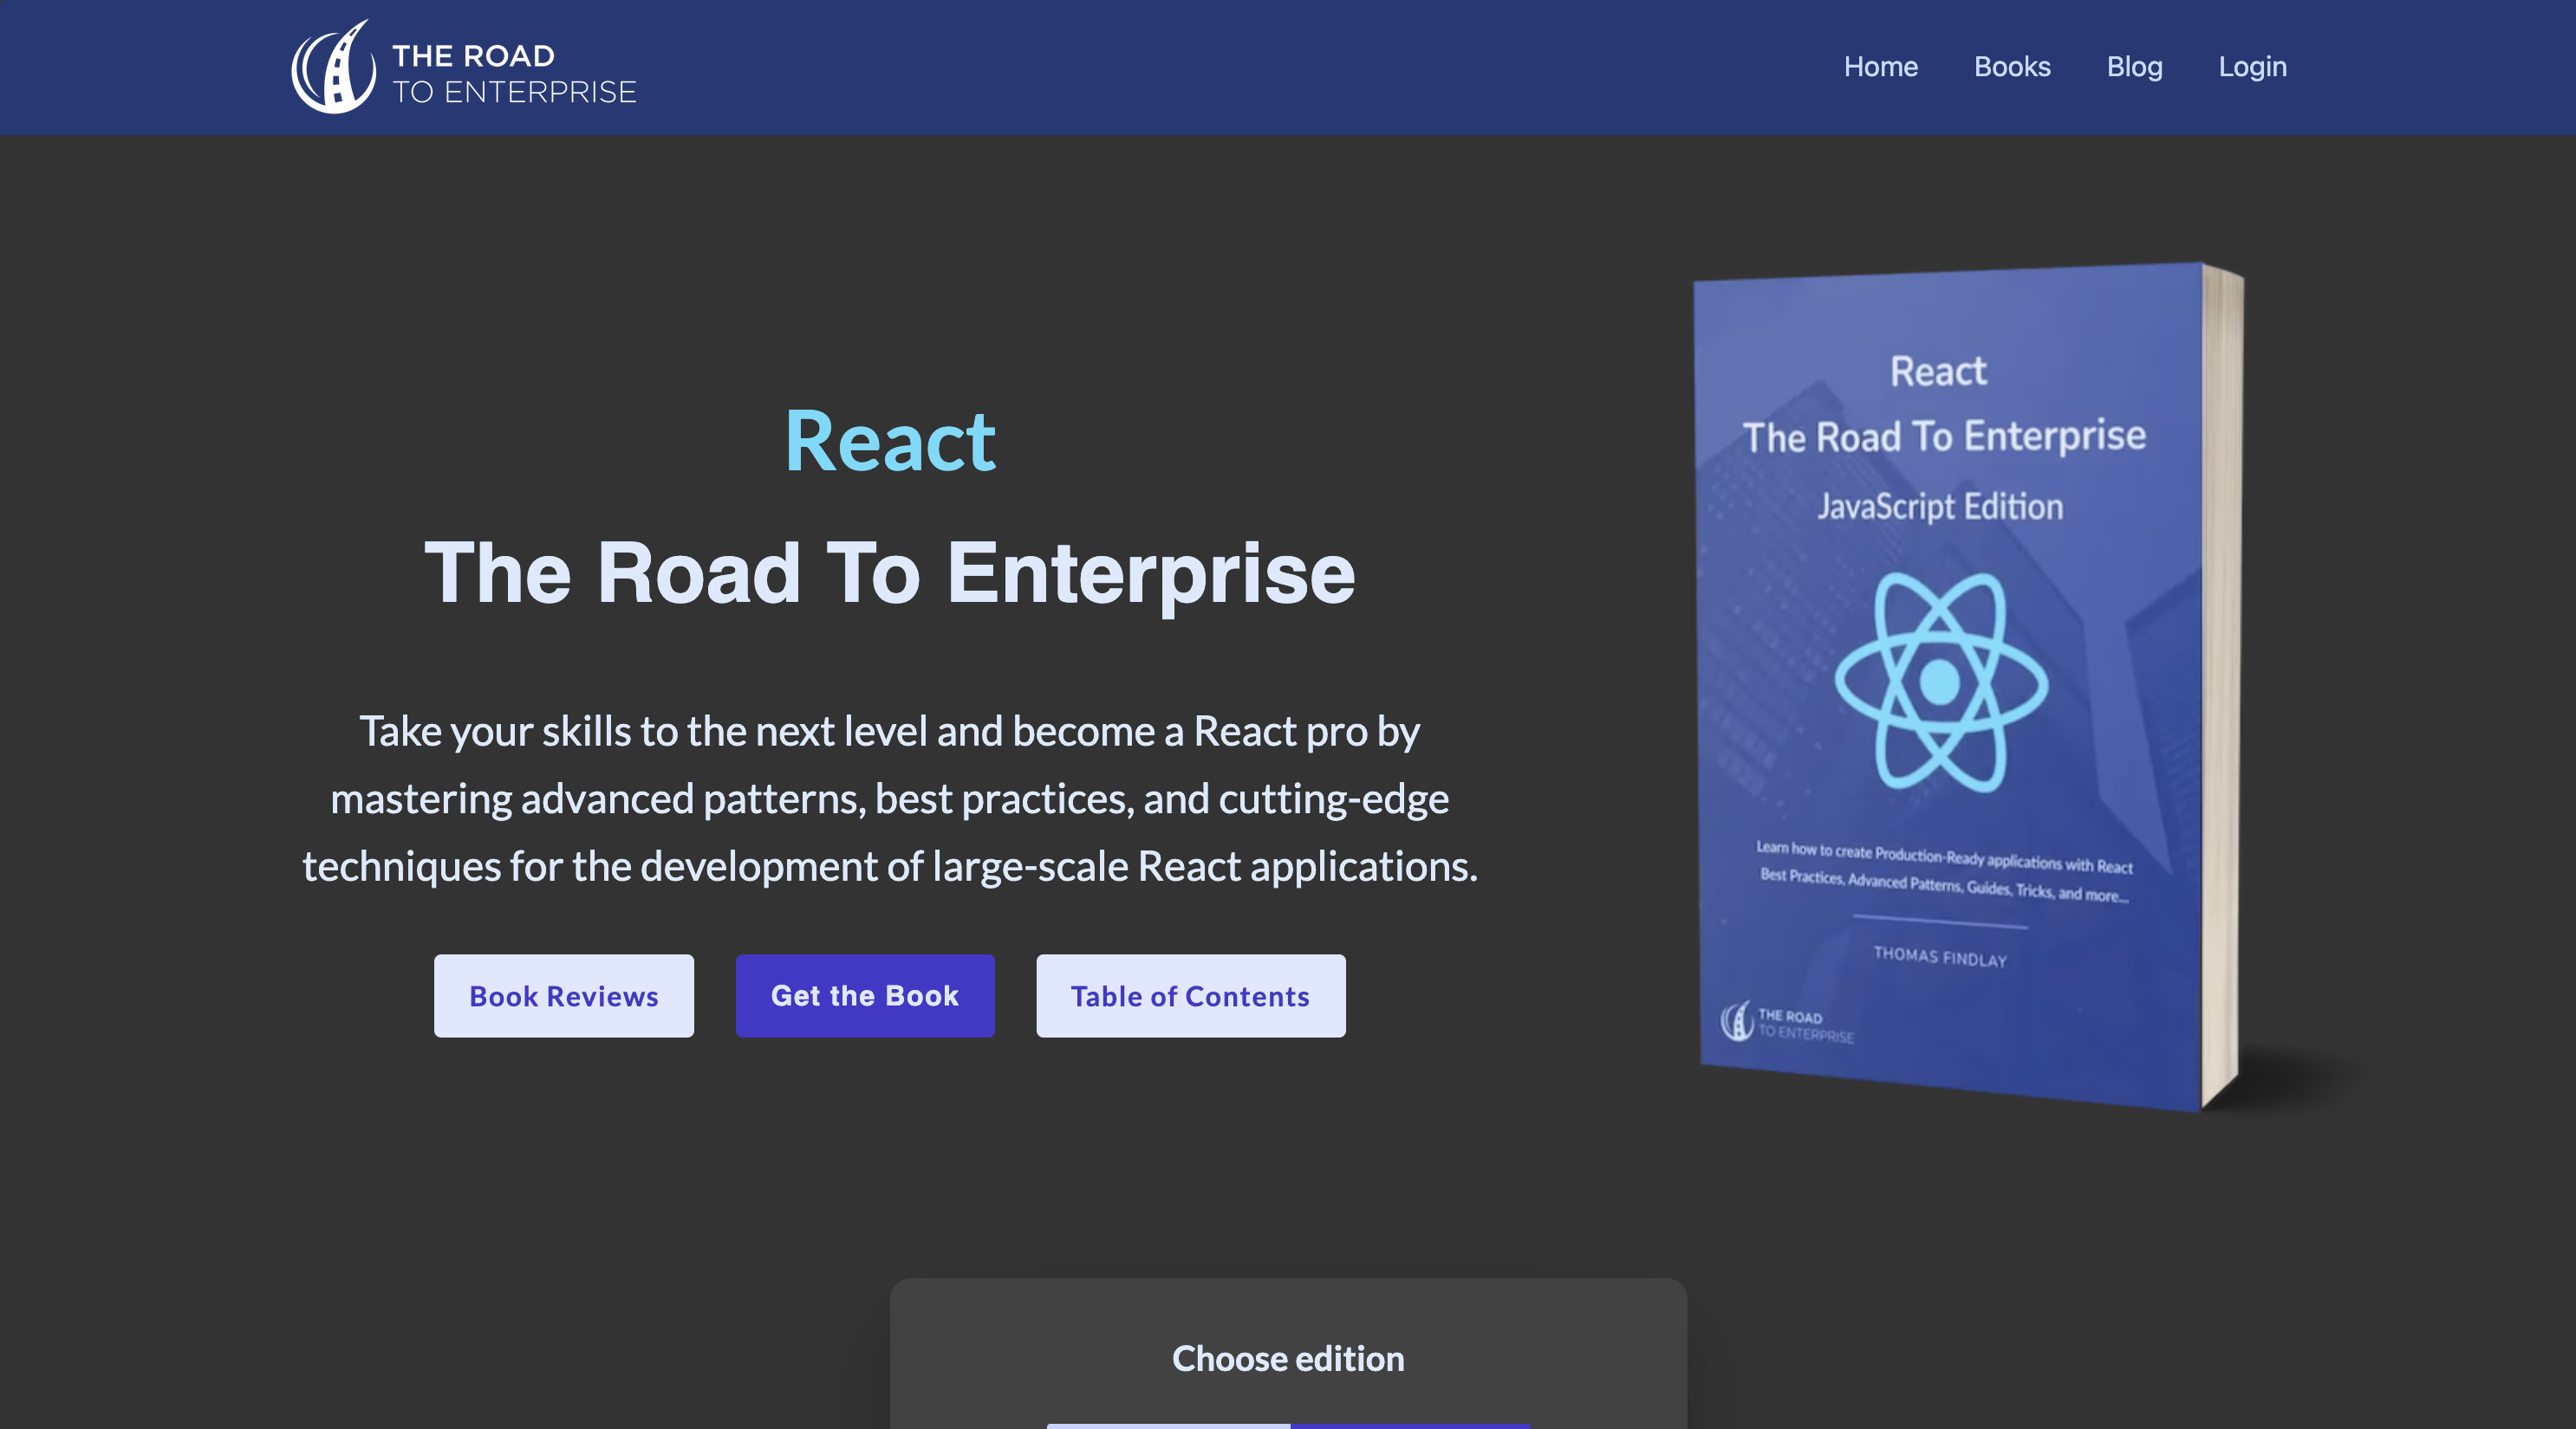The height and width of the screenshot is (1429, 2576).
Task: Click the 'Take your skills to the next level' paragraph
Action: point(890,799)
